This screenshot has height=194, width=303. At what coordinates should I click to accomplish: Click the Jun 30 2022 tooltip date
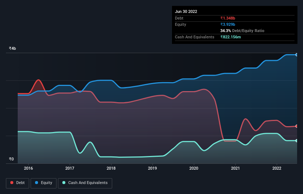tap(186, 11)
